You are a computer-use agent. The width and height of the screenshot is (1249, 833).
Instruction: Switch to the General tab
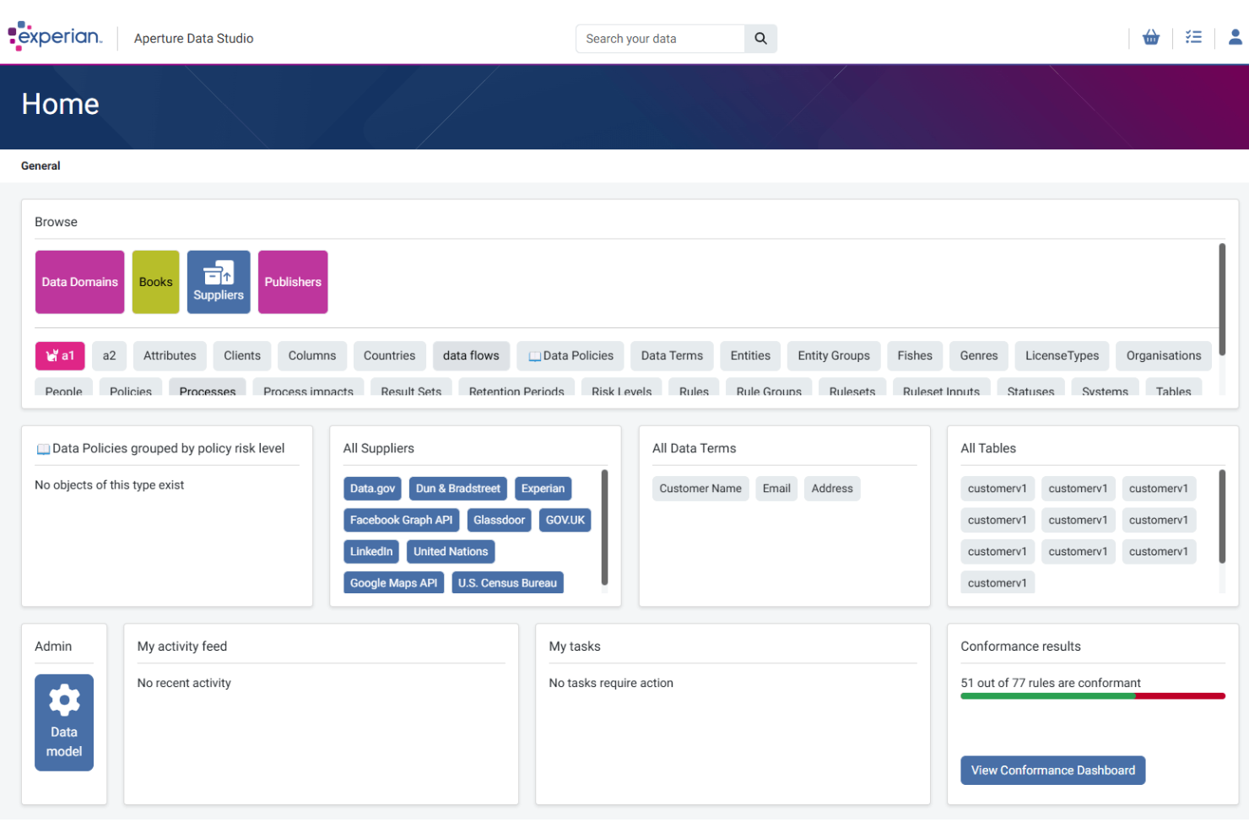(41, 165)
